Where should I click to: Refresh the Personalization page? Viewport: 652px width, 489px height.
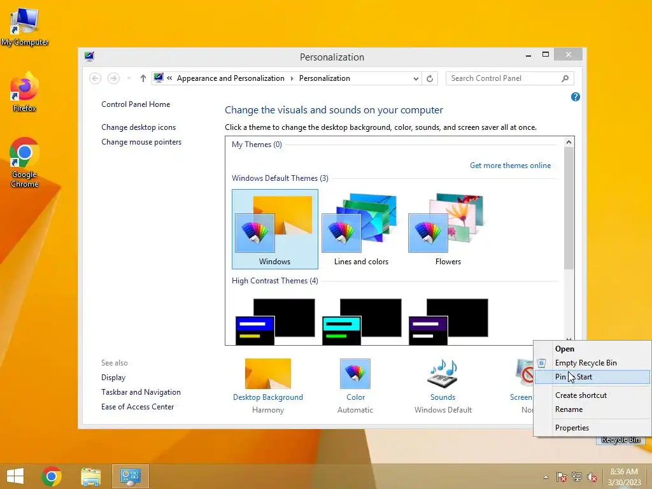430,78
